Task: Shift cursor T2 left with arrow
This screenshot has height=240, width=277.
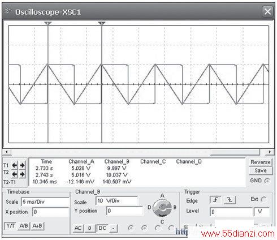Action: [x=14, y=174]
